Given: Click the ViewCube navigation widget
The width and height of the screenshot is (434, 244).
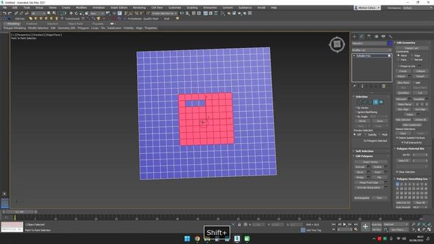Looking at the screenshot, I should 337,44.
